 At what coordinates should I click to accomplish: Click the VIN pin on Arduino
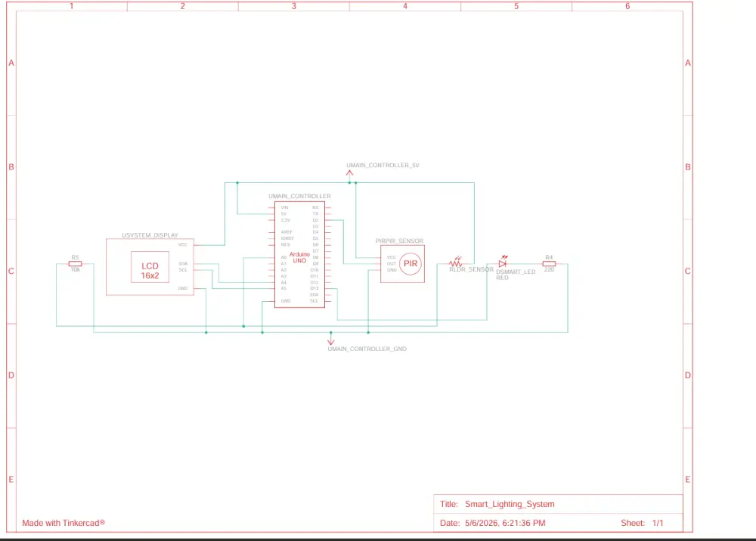tap(284, 207)
